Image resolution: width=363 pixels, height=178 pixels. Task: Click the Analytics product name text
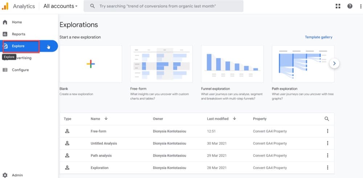24,6
